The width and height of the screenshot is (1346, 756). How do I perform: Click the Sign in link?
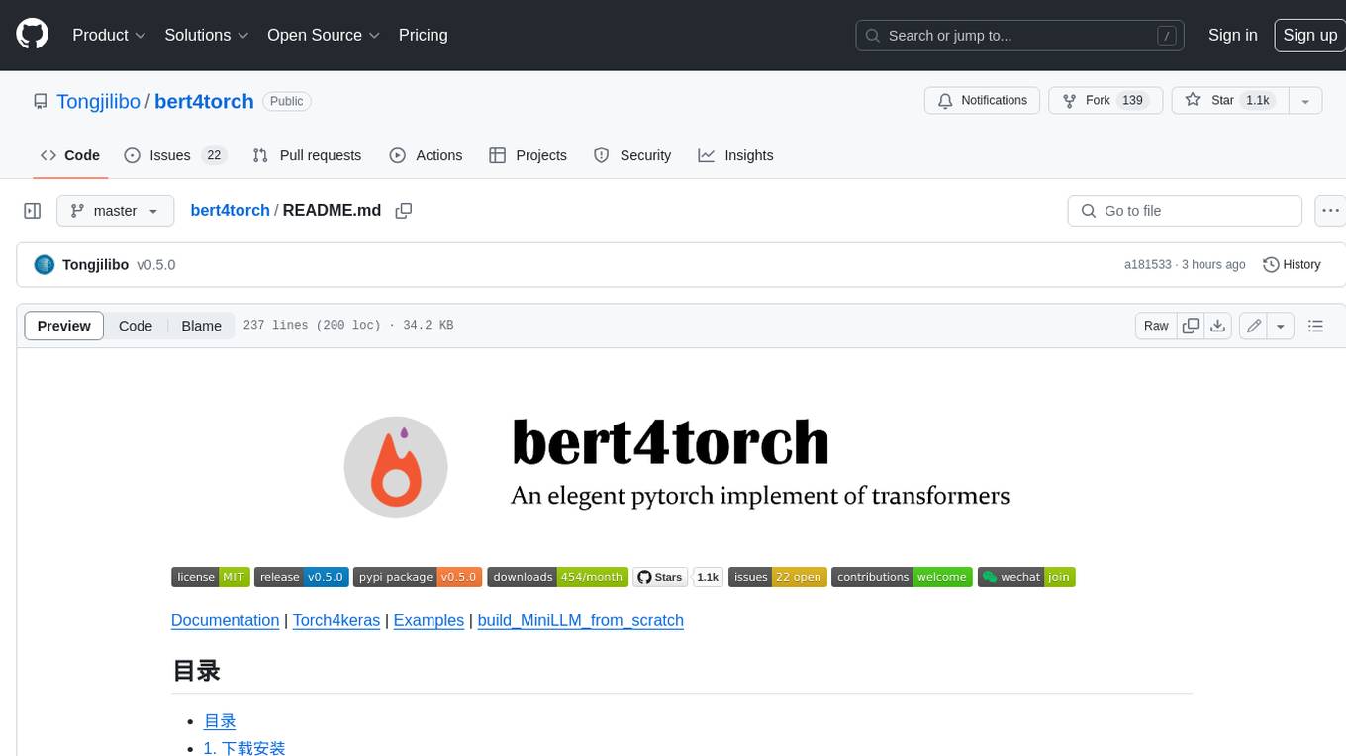point(1232,35)
